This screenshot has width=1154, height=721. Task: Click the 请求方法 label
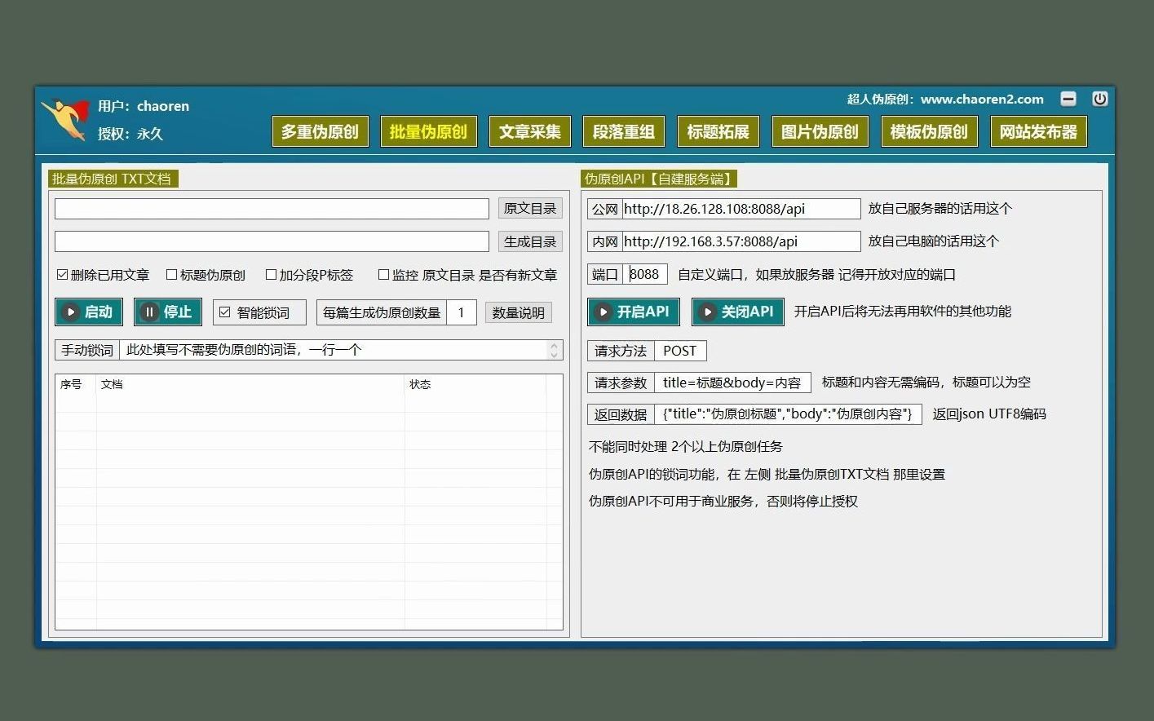tap(621, 351)
